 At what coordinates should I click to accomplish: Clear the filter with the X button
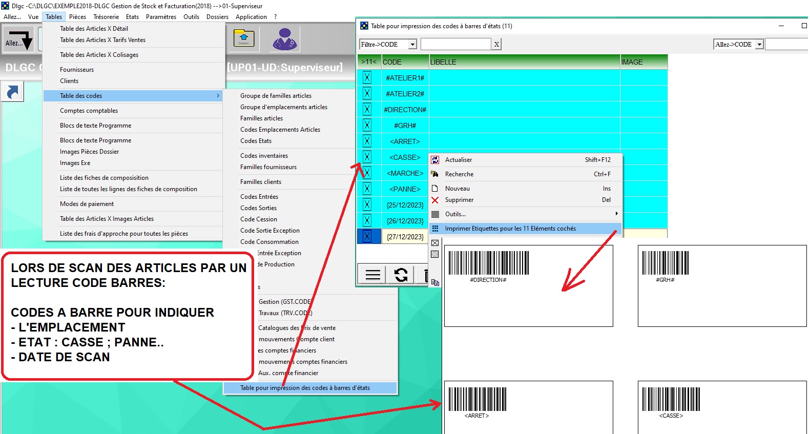pyautogui.click(x=496, y=45)
